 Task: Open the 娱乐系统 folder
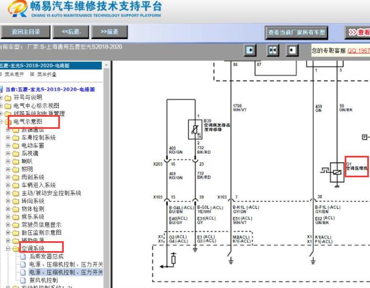point(33,217)
